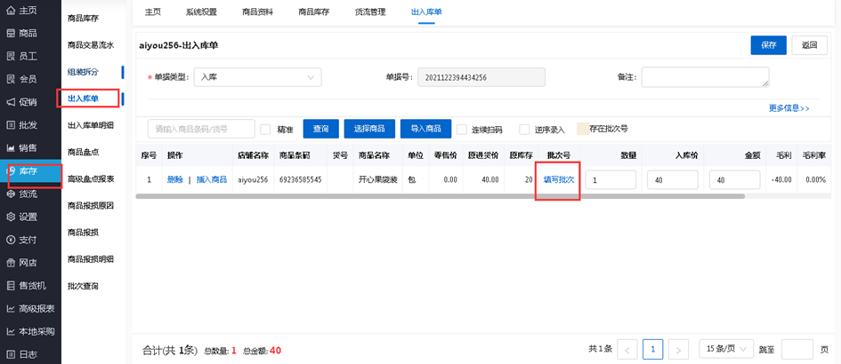Screen dimensions: 841x364
Task: Click the 数量 input in row 1
Action: point(611,180)
